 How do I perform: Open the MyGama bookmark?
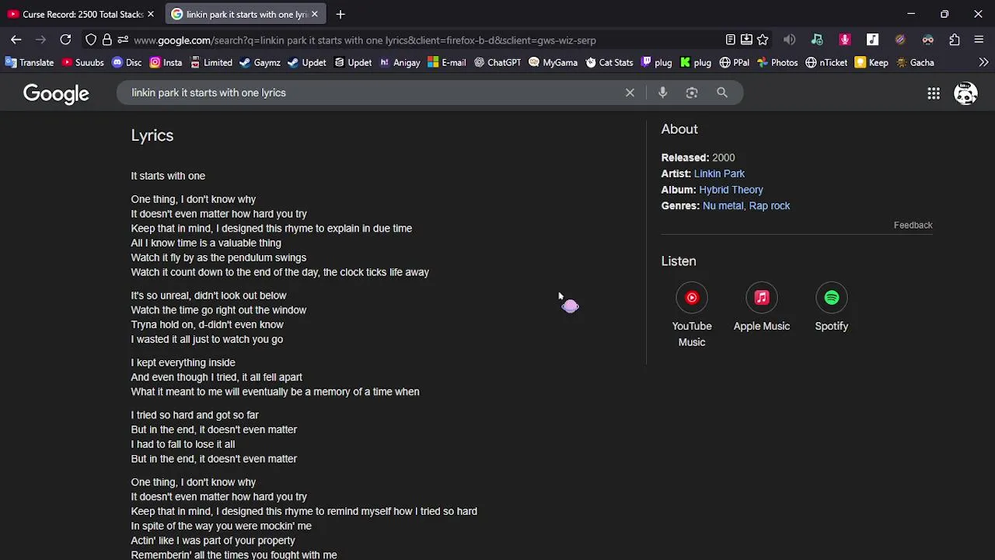point(553,62)
